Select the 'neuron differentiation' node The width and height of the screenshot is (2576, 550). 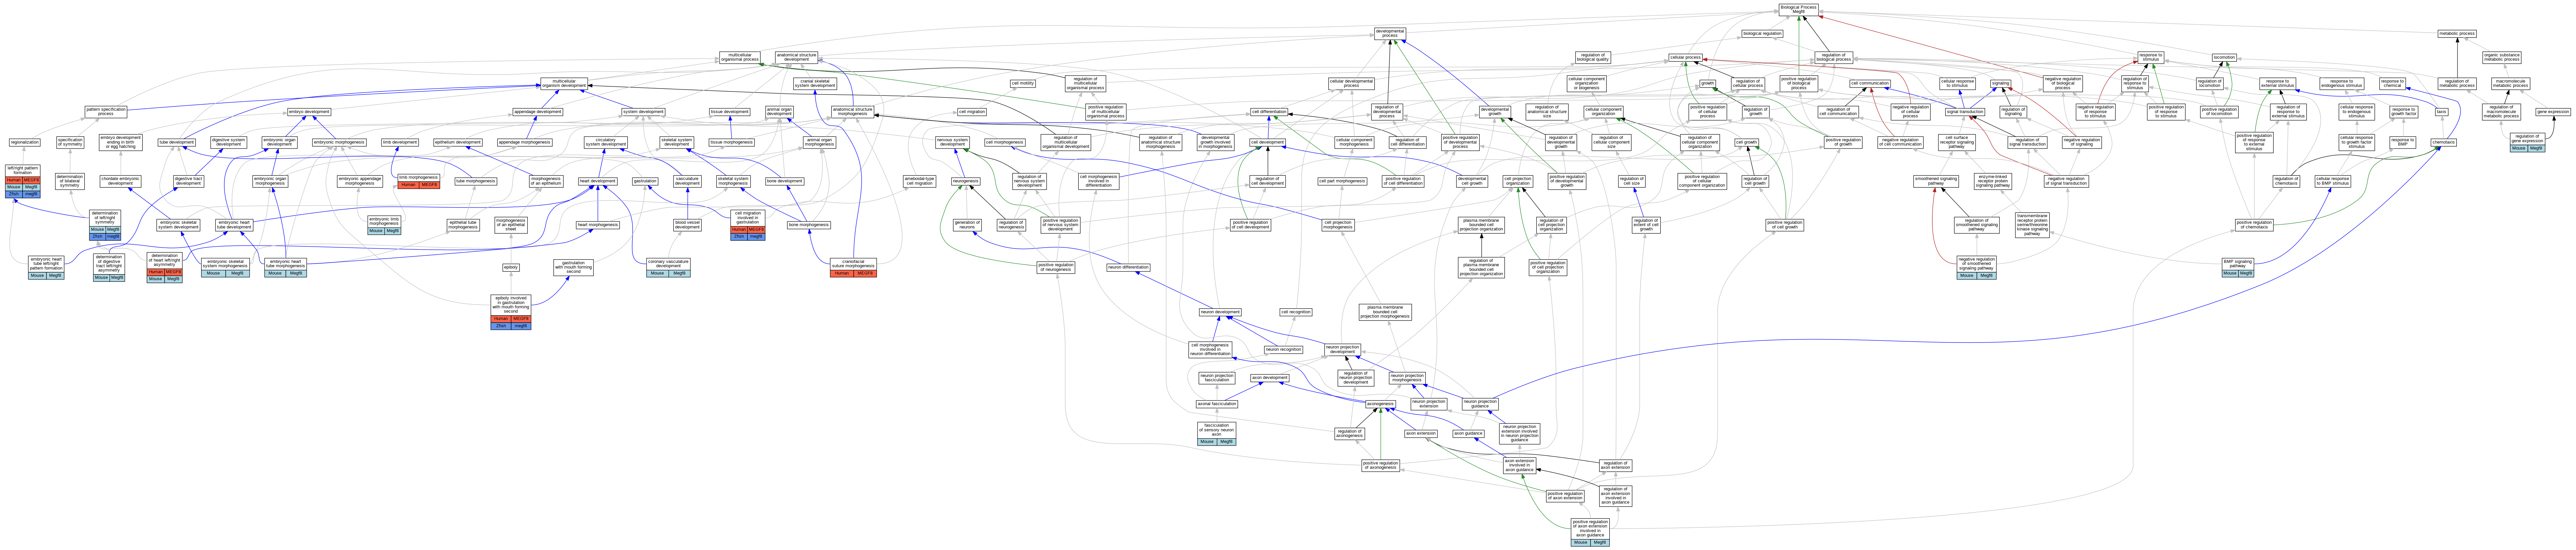(x=1128, y=268)
